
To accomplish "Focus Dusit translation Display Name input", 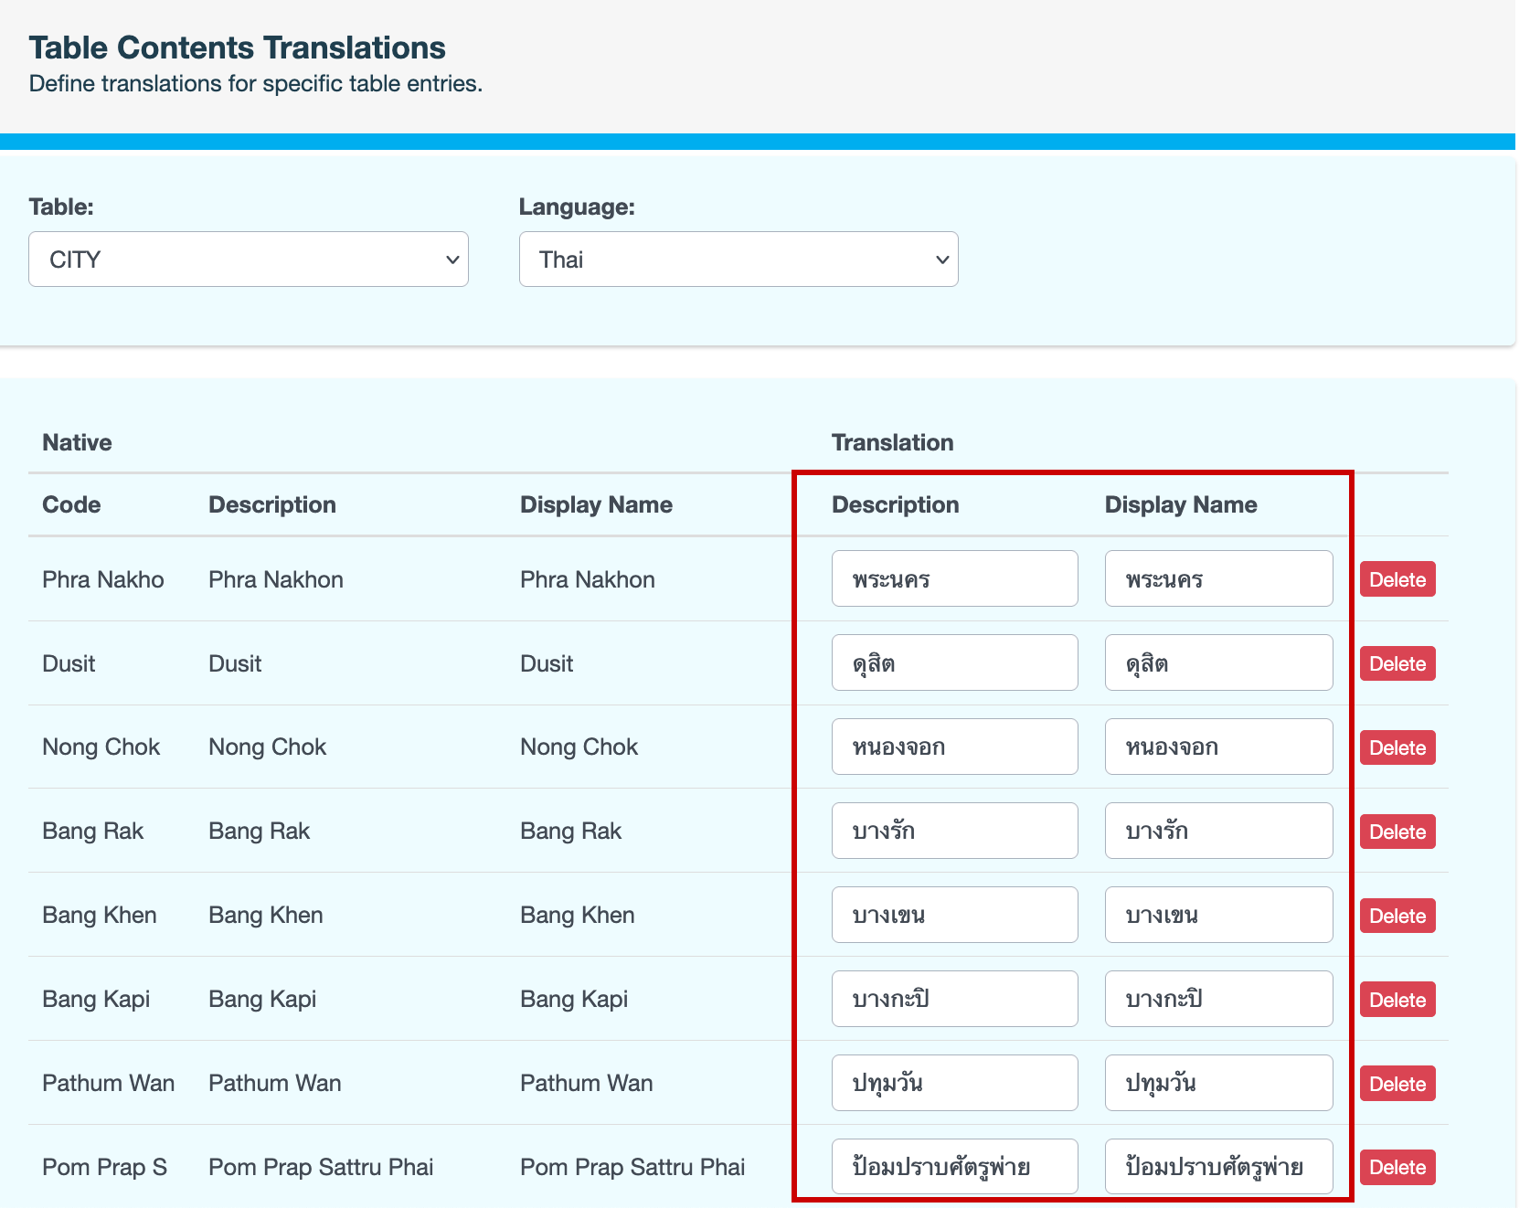I will point(1218,662).
